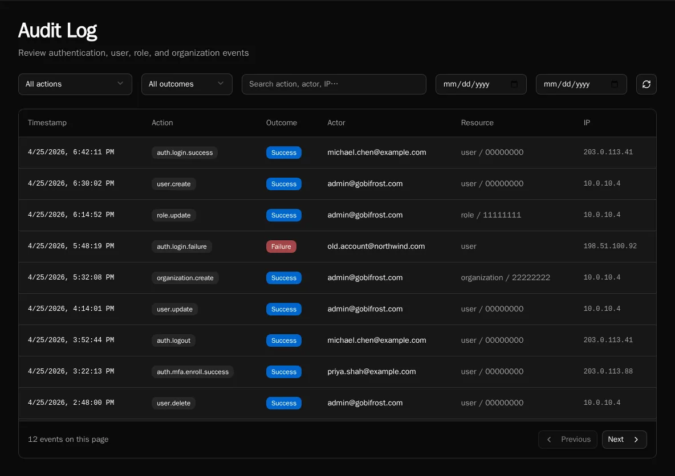
Task: Click the Failure badge on auth.login.failure row
Action: click(x=281, y=247)
